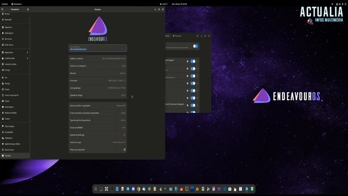
Task: Click the Processeur row
Action: pos(98,81)
